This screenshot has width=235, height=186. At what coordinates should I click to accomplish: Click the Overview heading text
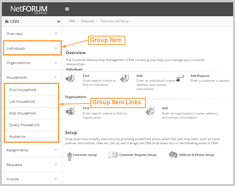pyautogui.click(x=76, y=53)
